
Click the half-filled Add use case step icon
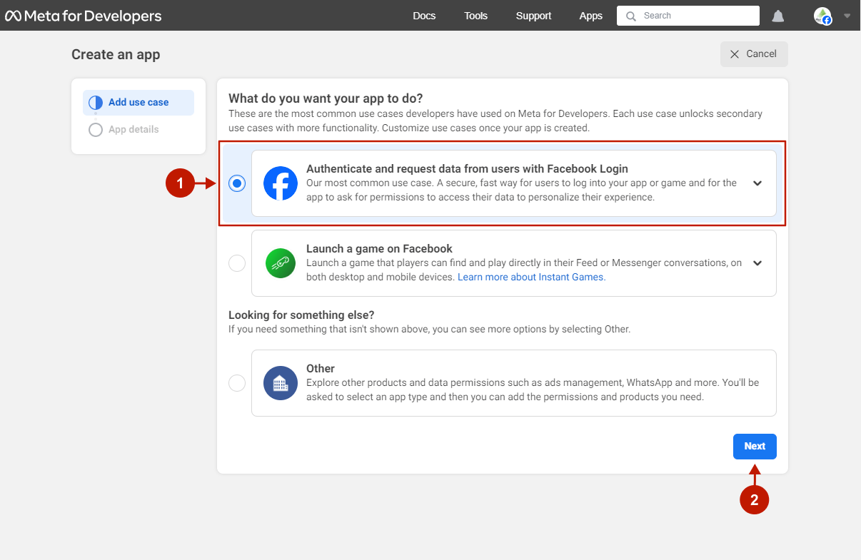pos(96,103)
